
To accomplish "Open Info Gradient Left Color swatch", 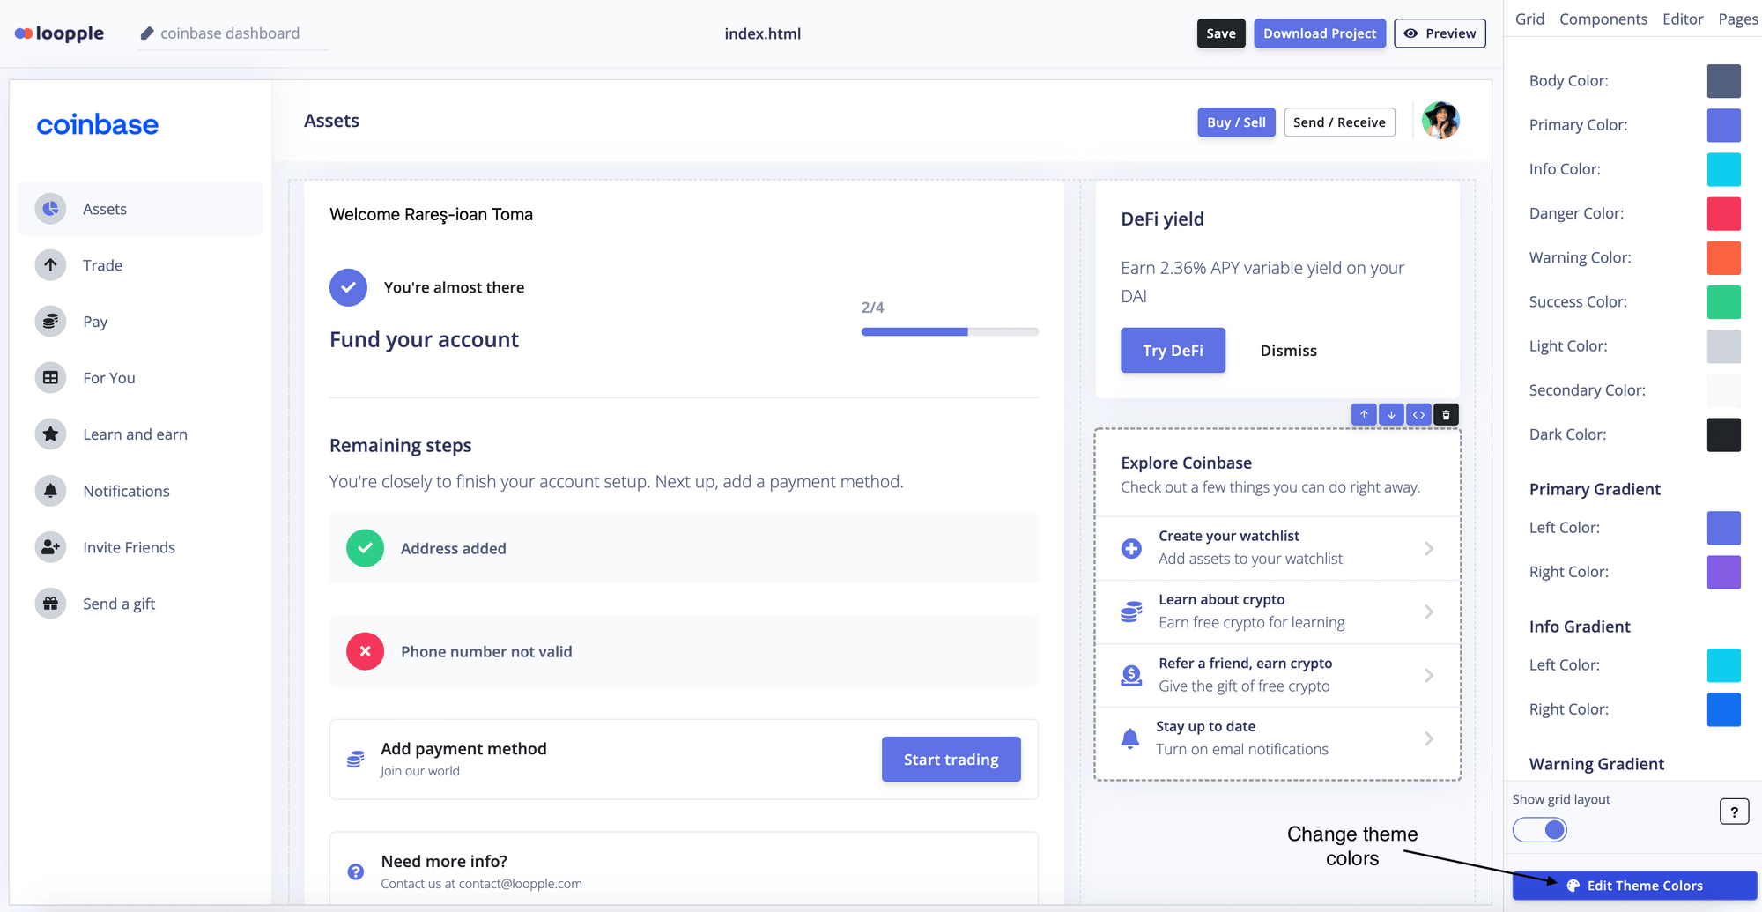I will (1723, 665).
